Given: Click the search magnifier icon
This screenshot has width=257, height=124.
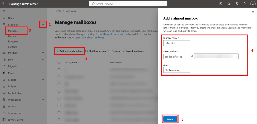Looking at the screenshot, I should (93, 4).
